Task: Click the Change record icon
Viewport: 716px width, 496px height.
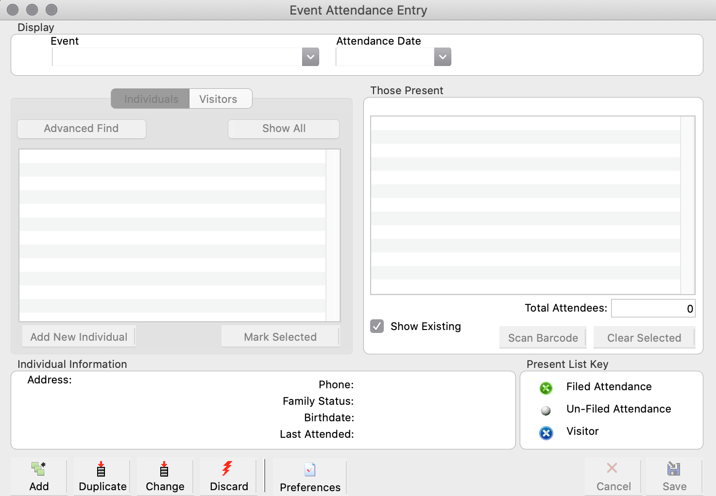Action: tap(164, 470)
